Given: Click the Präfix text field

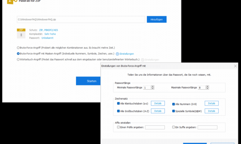Looking at the screenshot, I should tap(155, 127).
